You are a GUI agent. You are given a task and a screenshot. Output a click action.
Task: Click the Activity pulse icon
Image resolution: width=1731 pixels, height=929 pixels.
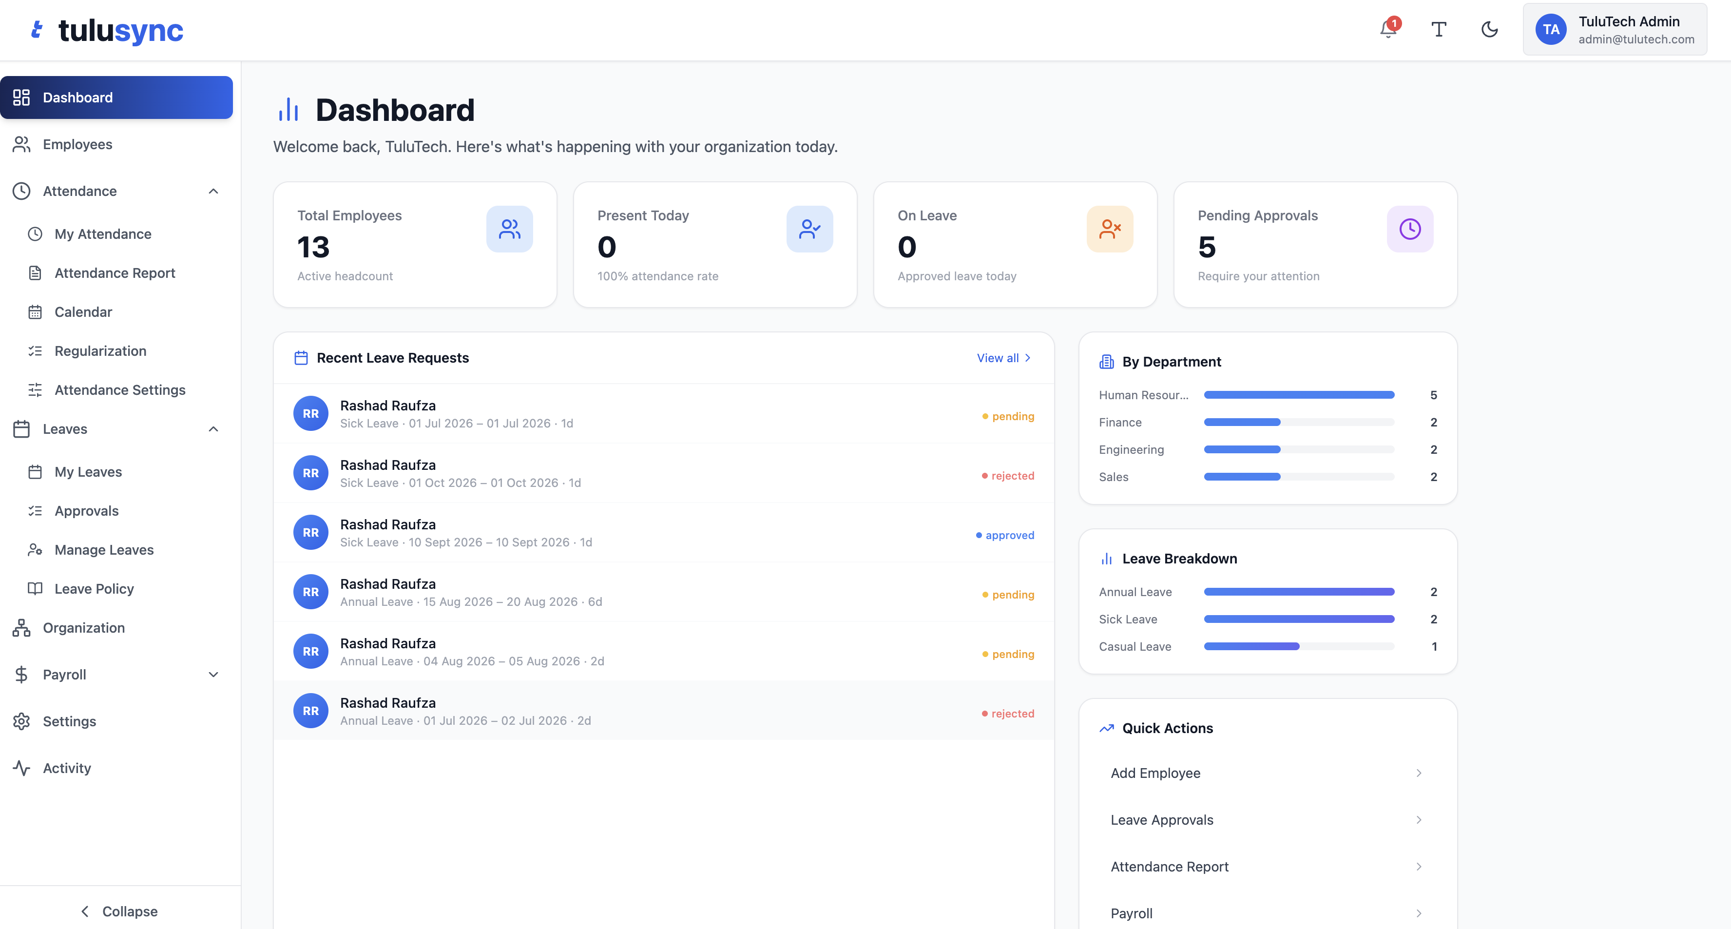pyautogui.click(x=21, y=768)
